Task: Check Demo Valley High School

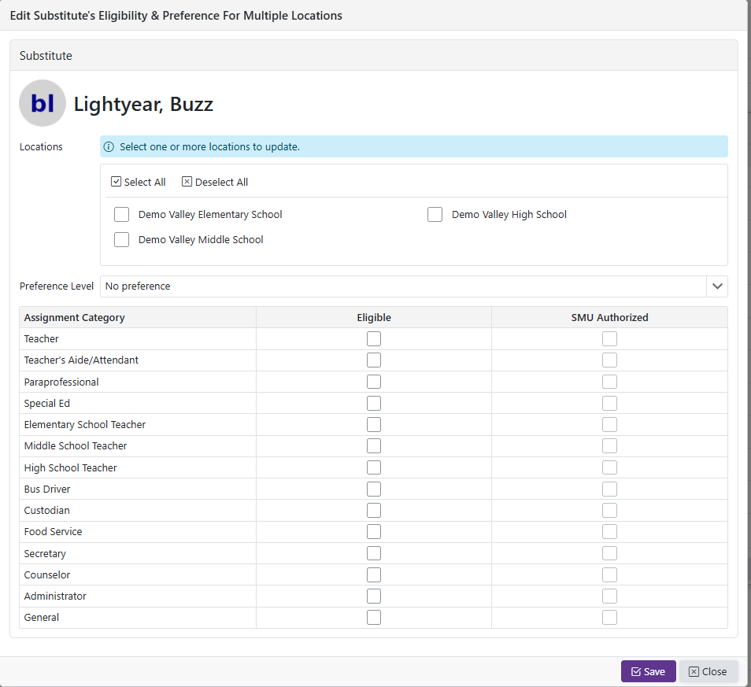Action: click(x=435, y=215)
